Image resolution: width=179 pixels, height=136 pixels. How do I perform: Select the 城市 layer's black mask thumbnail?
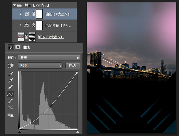click(32, 37)
